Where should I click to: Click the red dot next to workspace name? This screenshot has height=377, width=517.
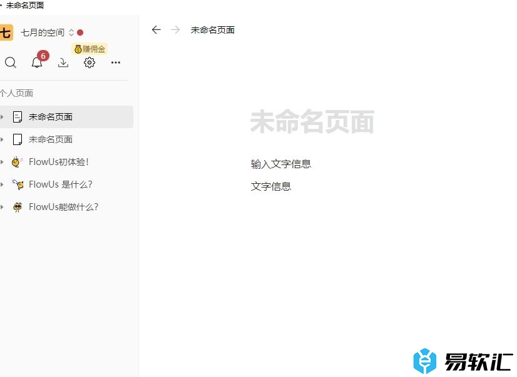click(80, 33)
